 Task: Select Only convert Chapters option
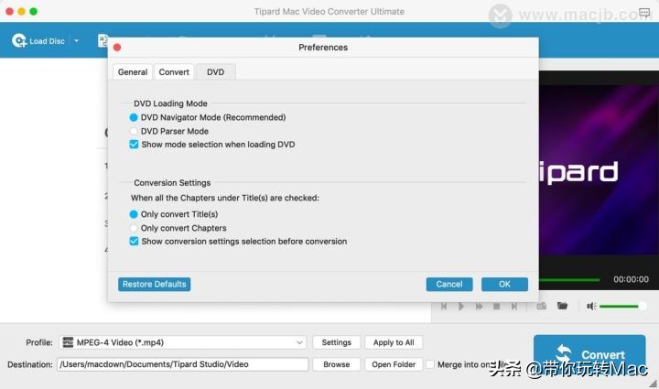[x=134, y=228]
